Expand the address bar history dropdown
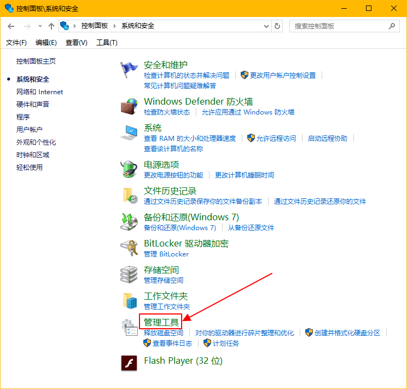 [266, 26]
